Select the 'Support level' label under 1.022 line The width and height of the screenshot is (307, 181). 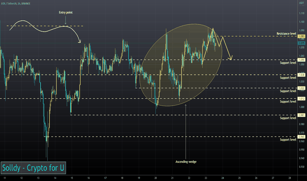coord(288,91)
